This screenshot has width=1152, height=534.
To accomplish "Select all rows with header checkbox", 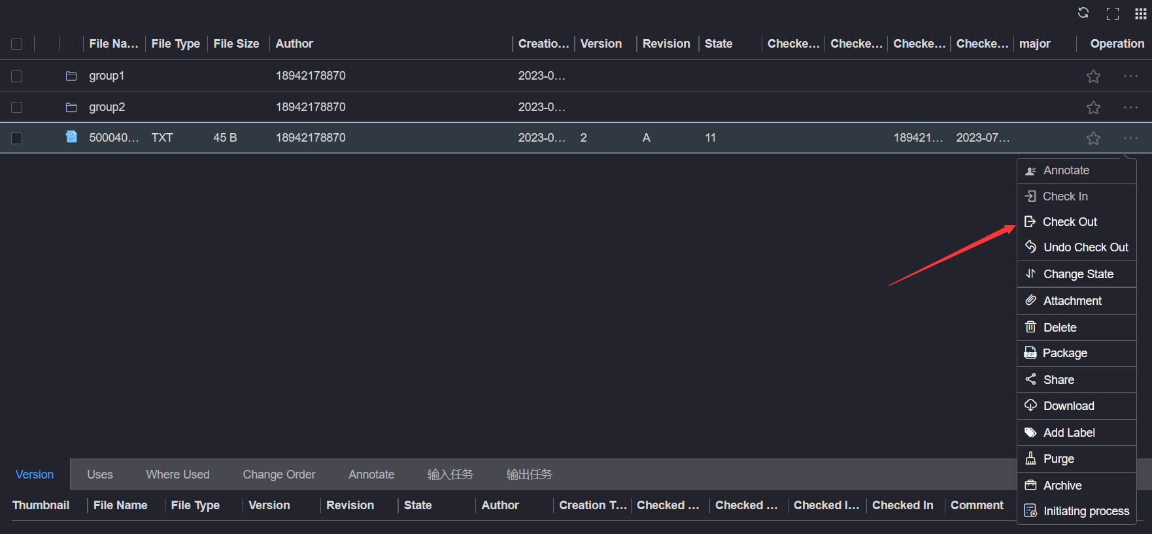I will point(17,44).
